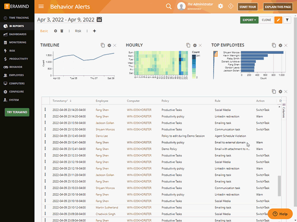Click the orange pencil edit button
Image resolution: width=297 pixels, height=222 pixels.
(x=278, y=20)
